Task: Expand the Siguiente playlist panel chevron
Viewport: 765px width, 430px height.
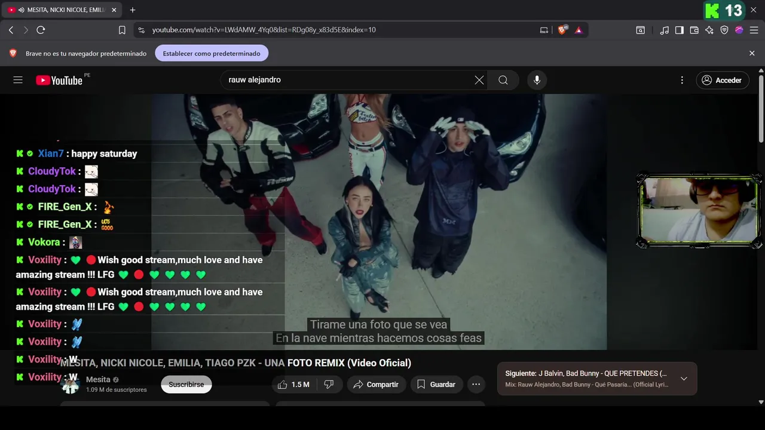Action: 684,379
